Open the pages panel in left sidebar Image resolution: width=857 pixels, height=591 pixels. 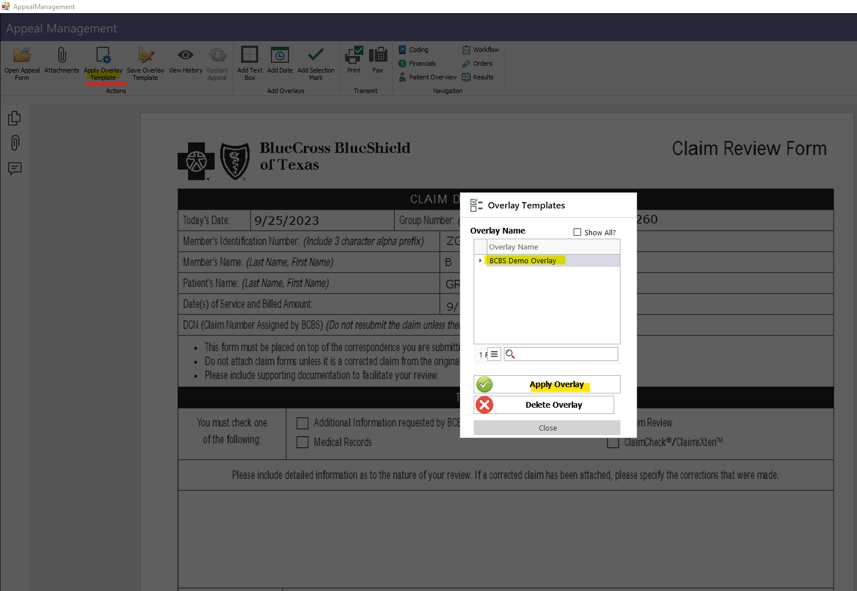15,118
